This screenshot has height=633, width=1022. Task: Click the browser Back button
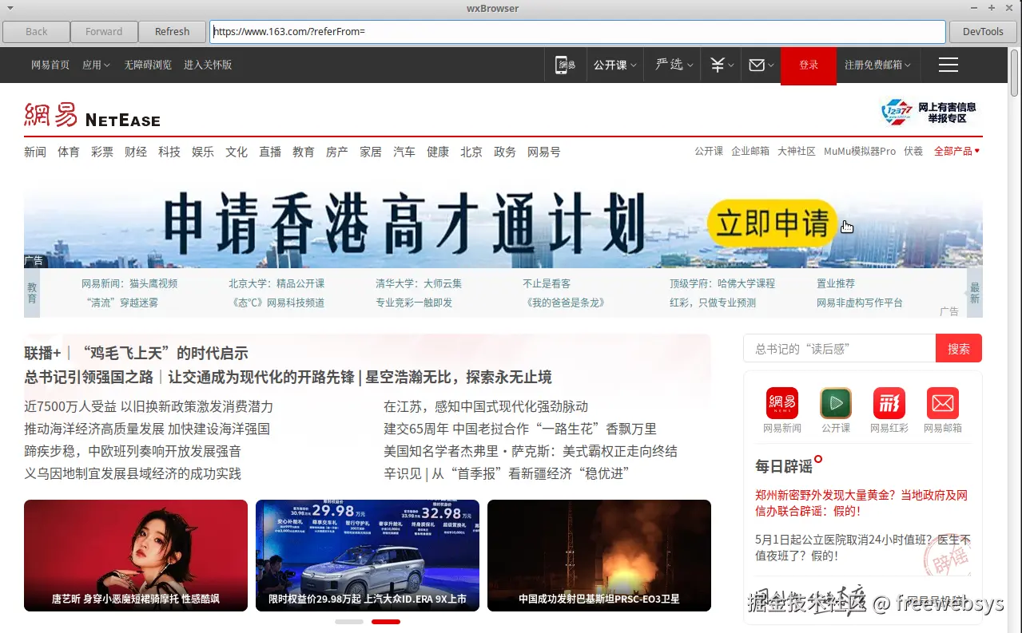(37, 32)
